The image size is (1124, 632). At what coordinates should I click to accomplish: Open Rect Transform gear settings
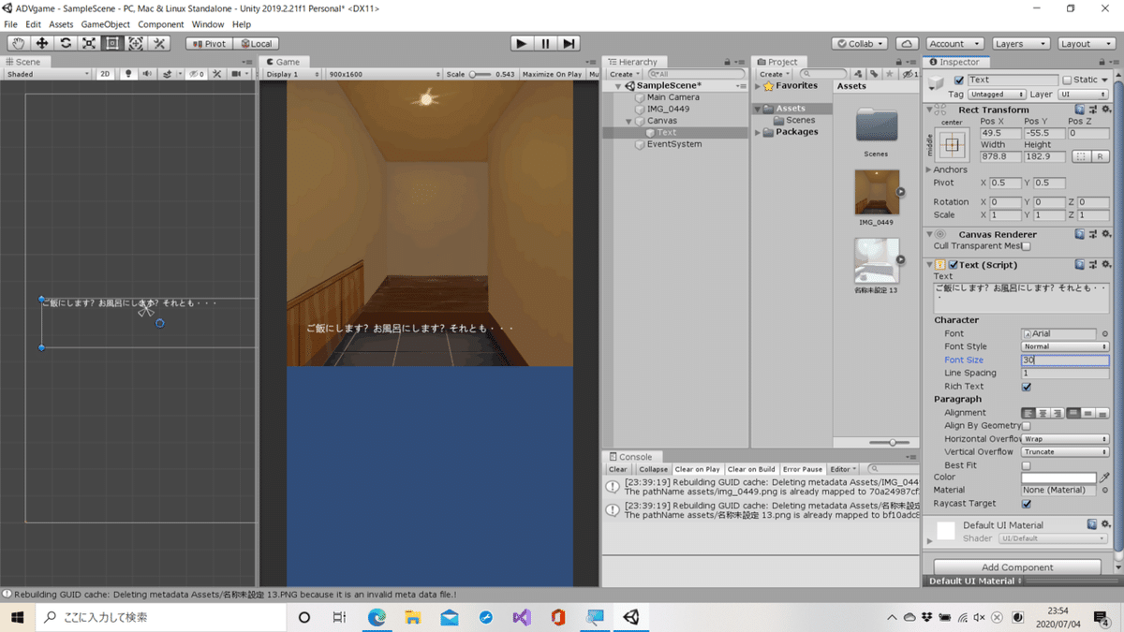point(1106,110)
